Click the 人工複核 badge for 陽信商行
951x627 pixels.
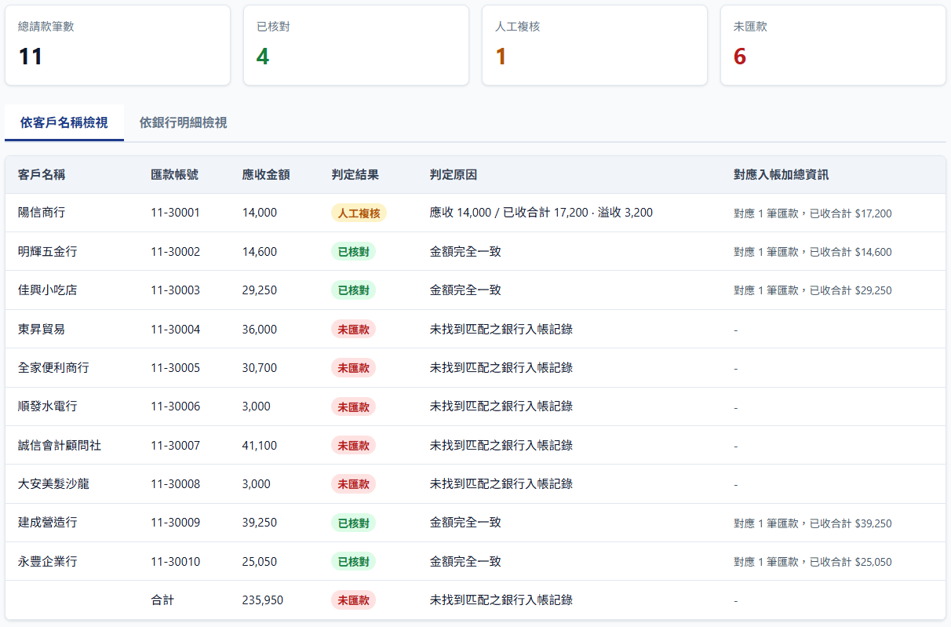[x=359, y=213]
